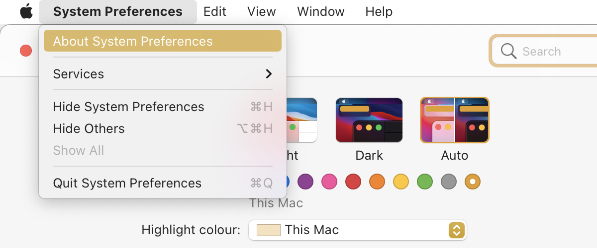This screenshot has width=597, height=248.
Task: Set accent colour to yellow
Action: tap(401, 182)
